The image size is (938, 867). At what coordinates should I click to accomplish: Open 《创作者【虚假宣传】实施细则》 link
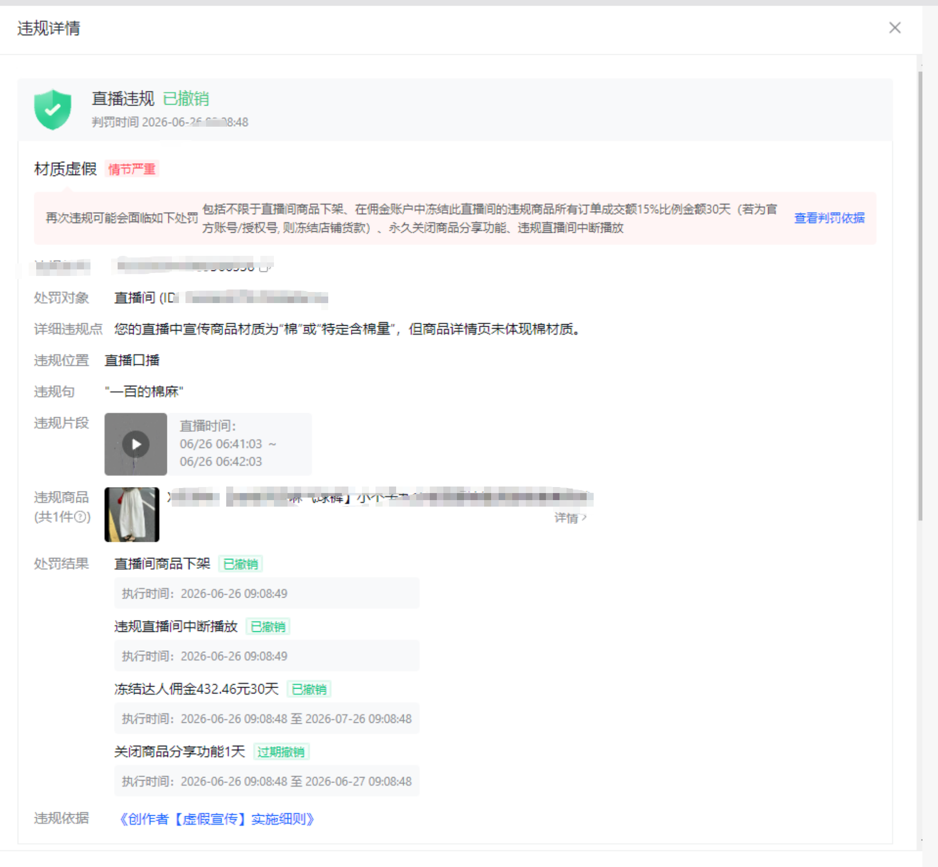(216, 819)
